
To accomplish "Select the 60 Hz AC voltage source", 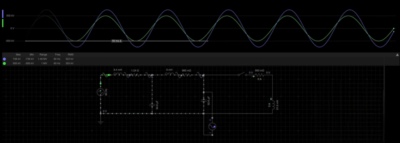I will tap(100, 92).
